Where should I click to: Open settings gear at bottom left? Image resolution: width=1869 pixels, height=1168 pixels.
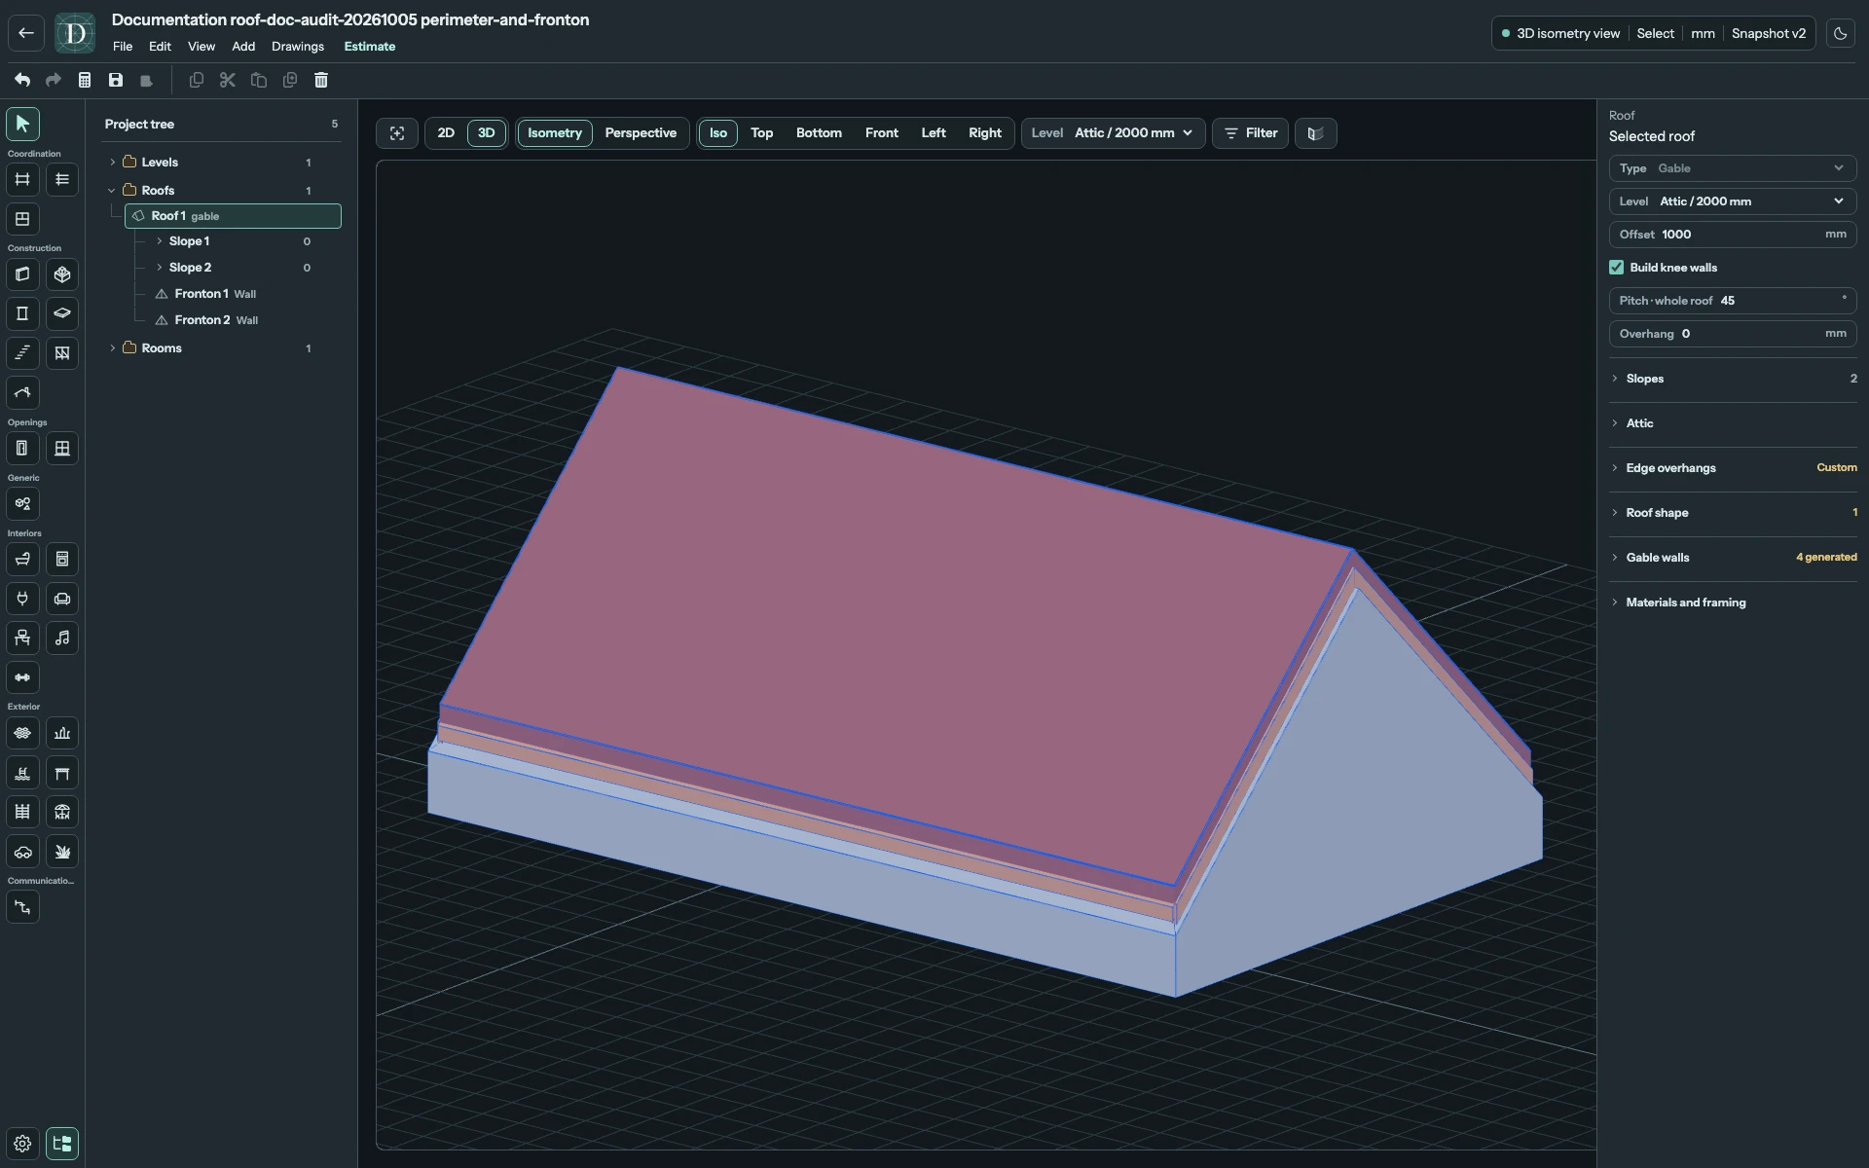pyautogui.click(x=22, y=1143)
